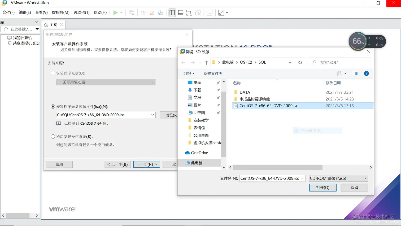This screenshot has width=401, height=226.
Task: Expand the ISO image path dropdown
Action: coord(152,115)
